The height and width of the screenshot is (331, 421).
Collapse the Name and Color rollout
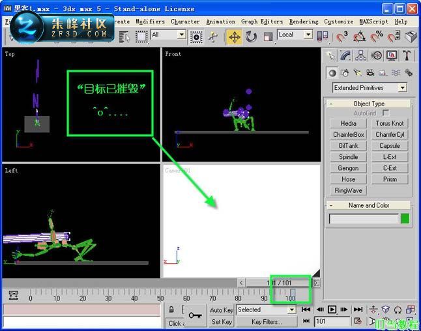368,205
